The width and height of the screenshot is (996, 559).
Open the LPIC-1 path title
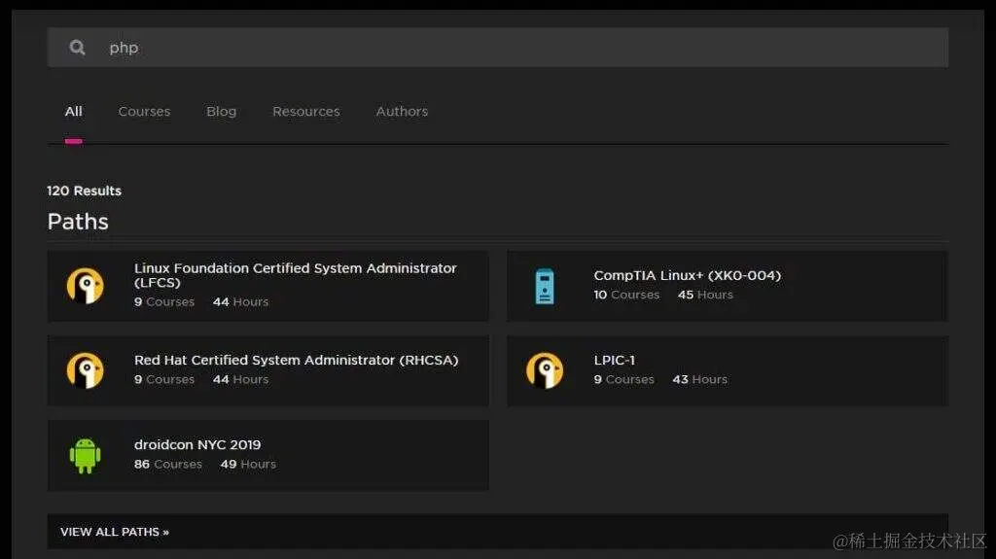(x=615, y=360)
